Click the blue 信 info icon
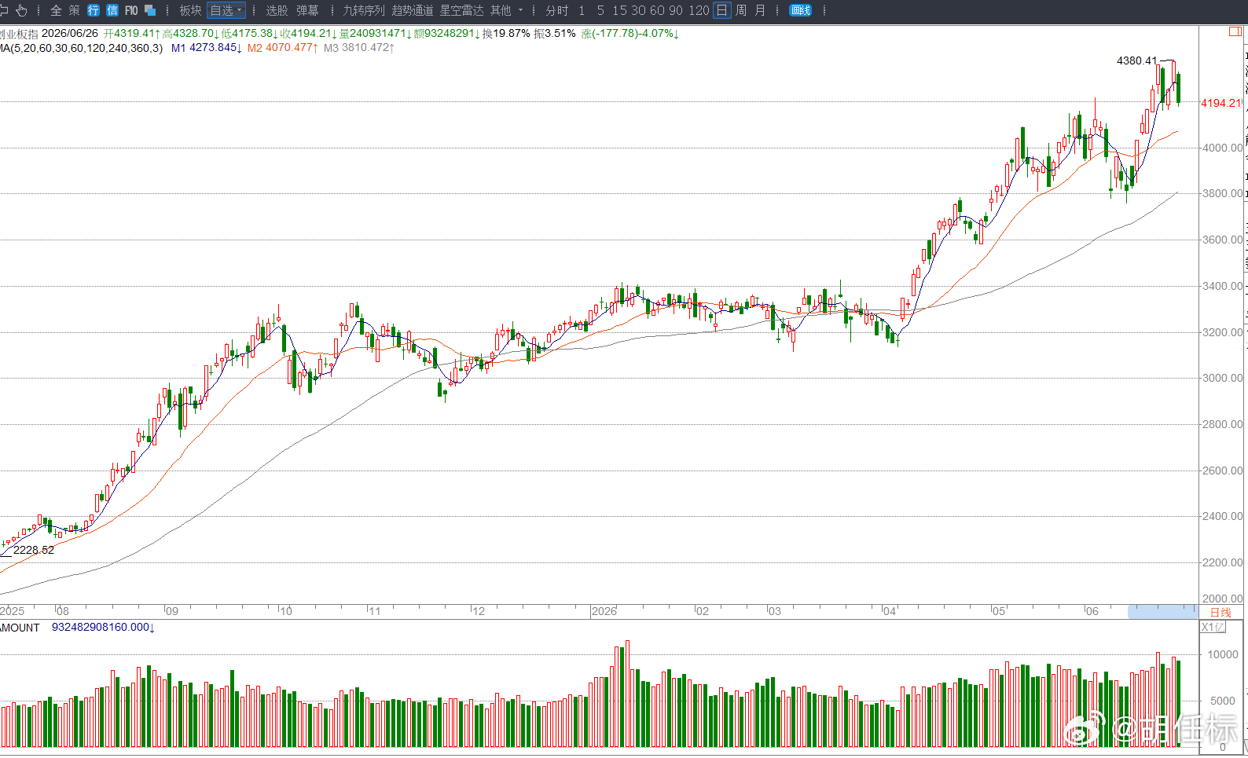Screen dimensions: 1248x758 pyautogui.click(x=112, y=10)
